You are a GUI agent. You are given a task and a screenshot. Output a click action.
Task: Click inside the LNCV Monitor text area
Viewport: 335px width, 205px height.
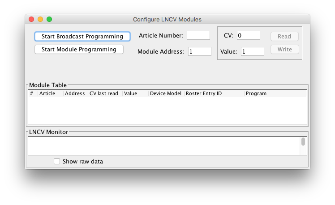[163, 145]
